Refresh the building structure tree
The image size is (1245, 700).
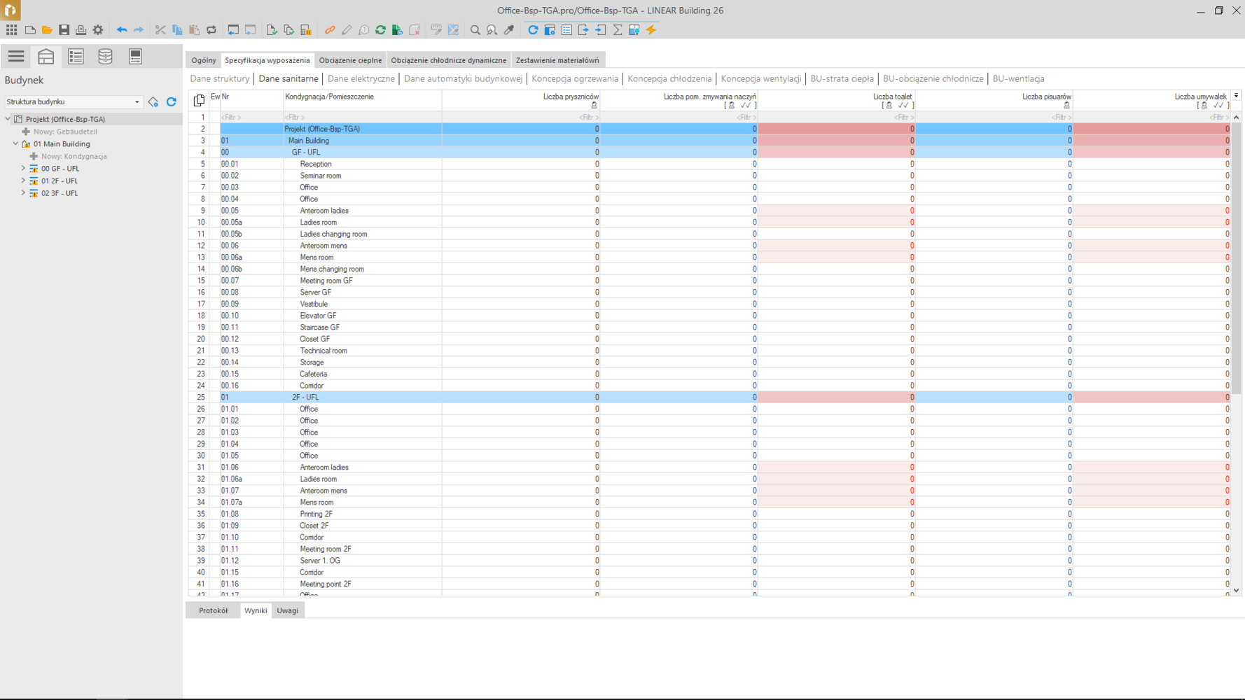coord(172,102)
